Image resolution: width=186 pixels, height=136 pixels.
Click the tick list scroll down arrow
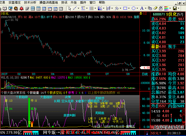point(184,123)
